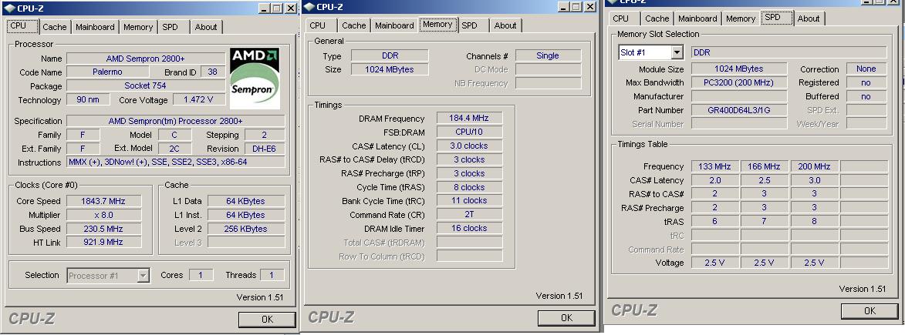The image size is (905, 335).
Task: Open Mainboard tab in the middle Memory window
Action: click(x=394, y=25)
